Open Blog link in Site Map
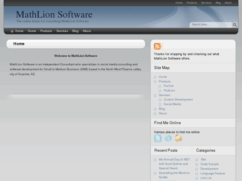 pyautogui.click(x=162, y=109)
